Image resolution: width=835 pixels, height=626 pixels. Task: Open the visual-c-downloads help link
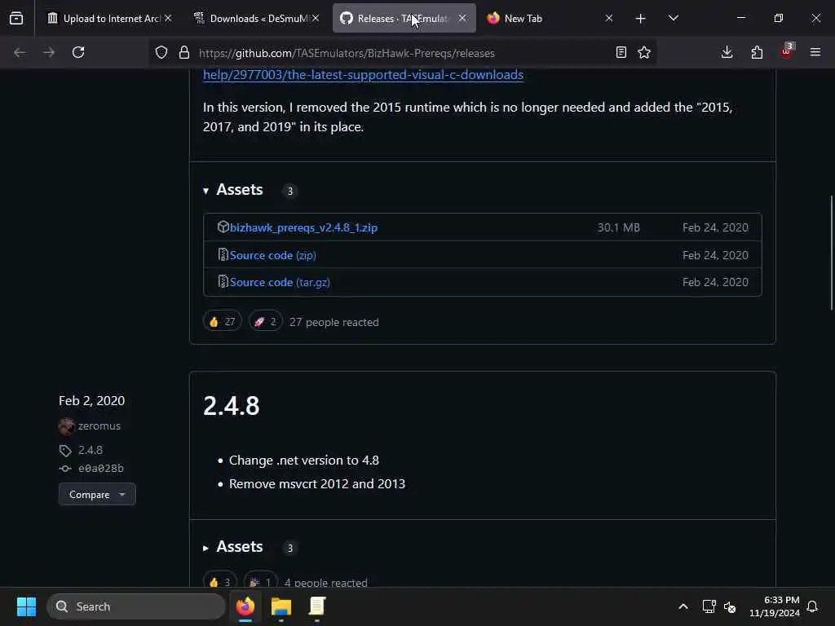pos(363,74)
